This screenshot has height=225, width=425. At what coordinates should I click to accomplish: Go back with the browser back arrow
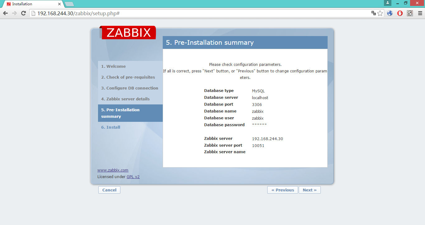point(5,13)
